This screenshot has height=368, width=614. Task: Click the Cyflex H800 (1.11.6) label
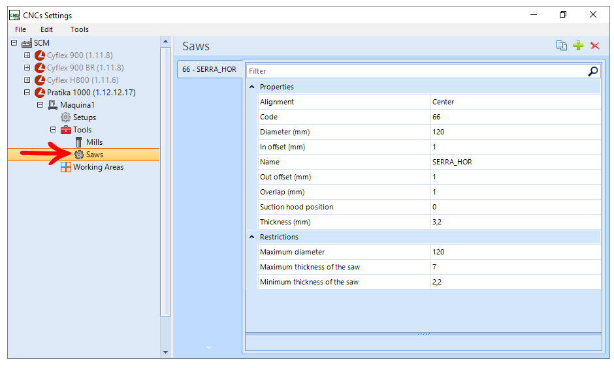82,80
